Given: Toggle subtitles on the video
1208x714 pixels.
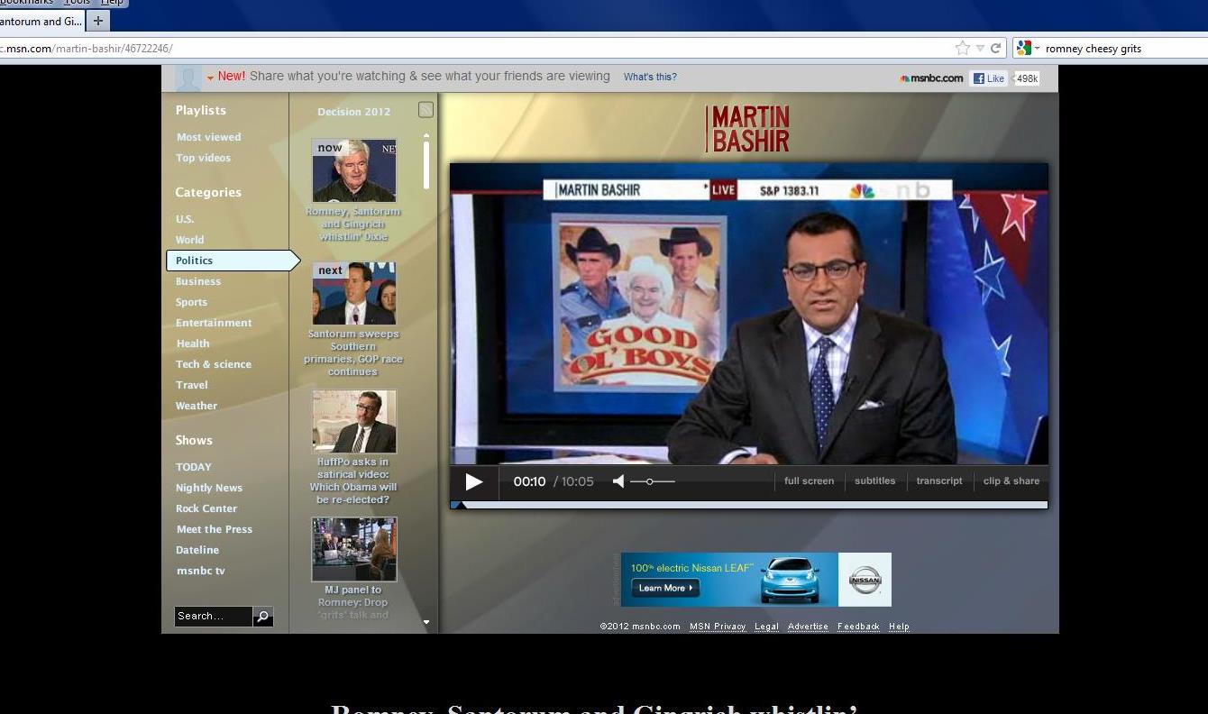Looking at the screenshot, I should pos(874,481).
